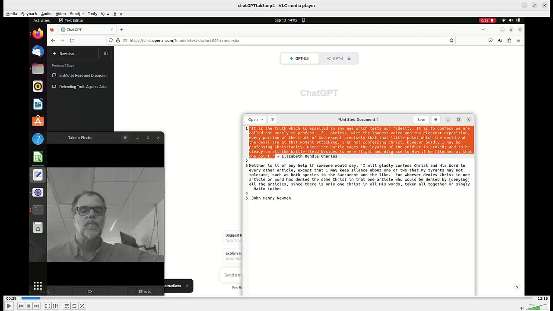Open the Terminal from the dock

click(x=38, y=209)
